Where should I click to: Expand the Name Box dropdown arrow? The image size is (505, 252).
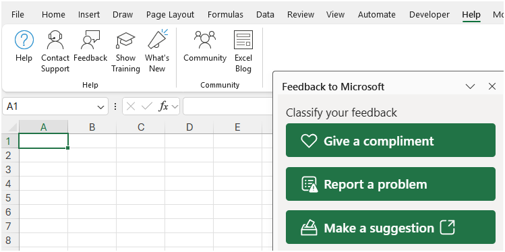pyautogui.click(x=101, y=107)
